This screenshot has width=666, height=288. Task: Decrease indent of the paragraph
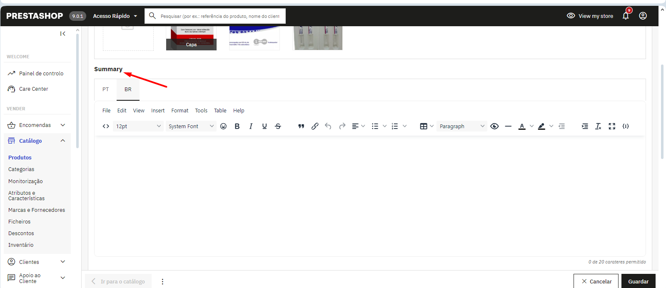(562, 126)
